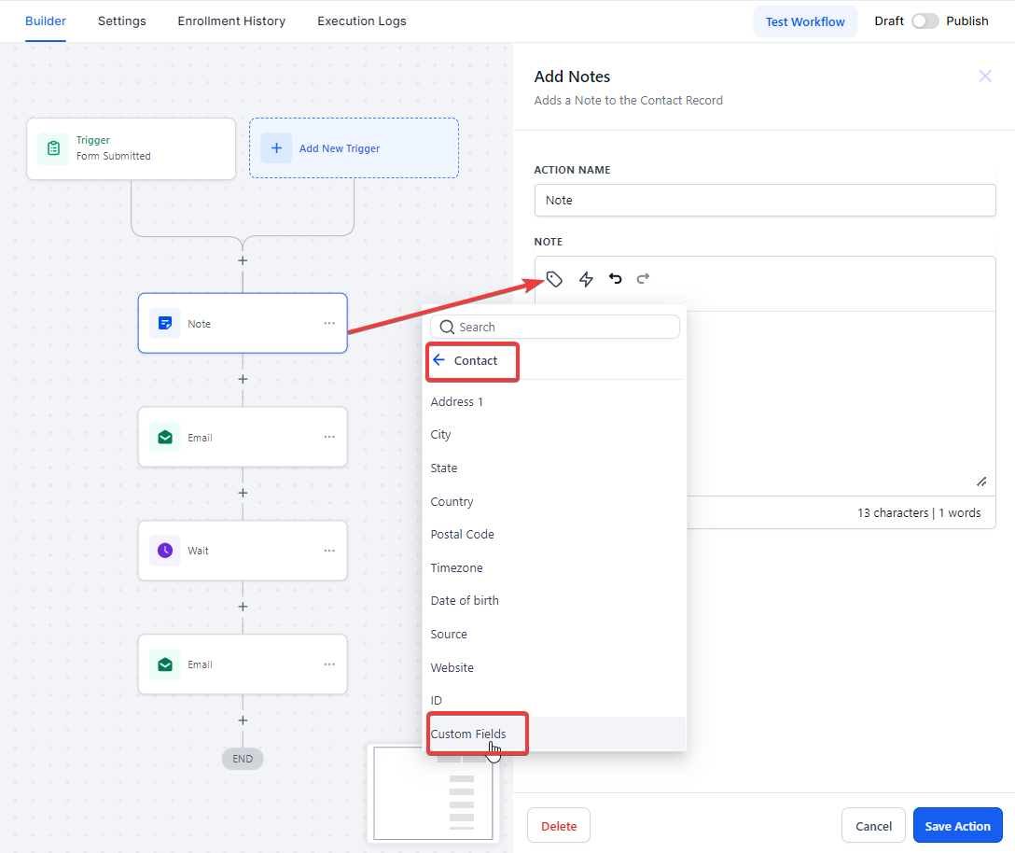Add a step above the Note action
The width and height of the screenshot is (1015, 853).
point(243,260)
